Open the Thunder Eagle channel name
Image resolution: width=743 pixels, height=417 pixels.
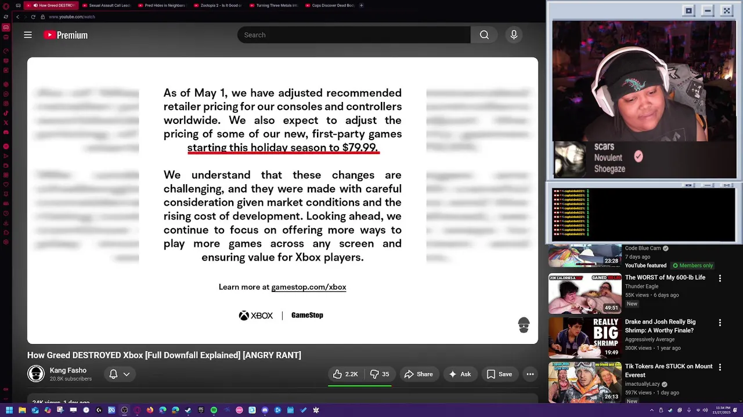tap(641, 286)
